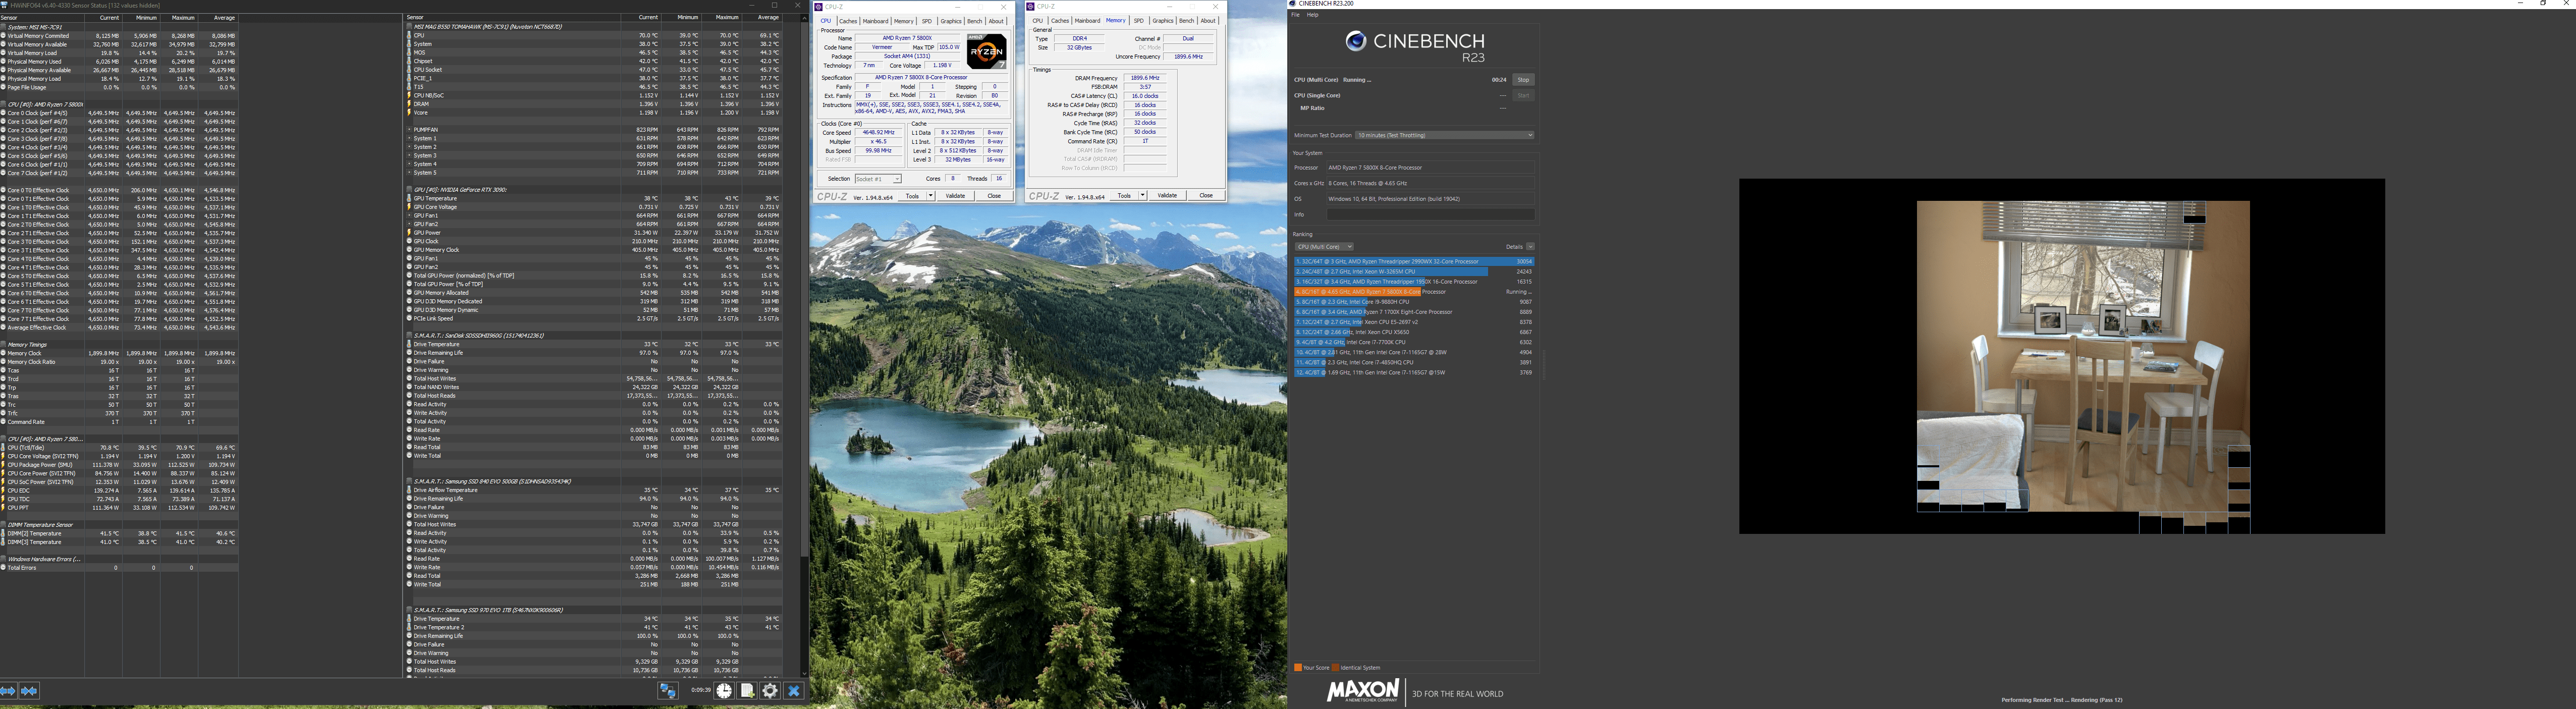
Task: Click Physical Memory Load sensor row
Action: point(119,79)
